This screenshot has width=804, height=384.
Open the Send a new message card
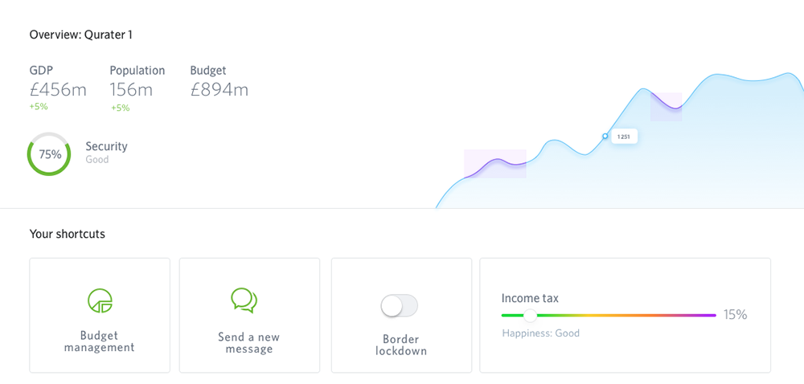[249, 316]
